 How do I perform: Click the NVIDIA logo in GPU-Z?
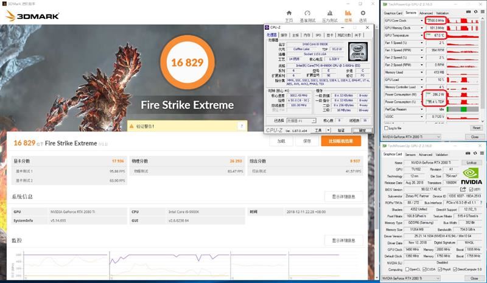471,176
